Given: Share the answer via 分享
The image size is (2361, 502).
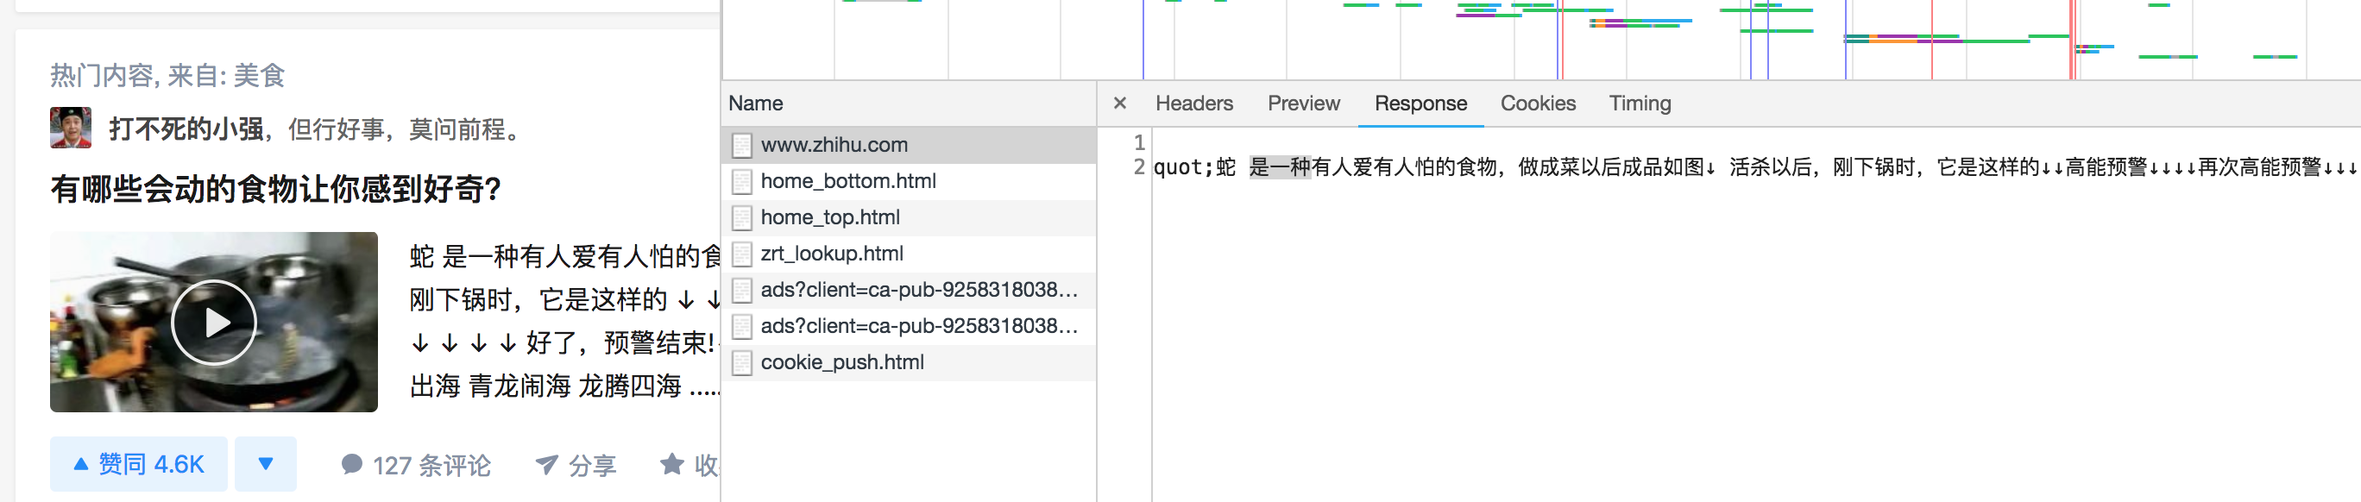Looking at the screenshot, I should tap(576, 466).
